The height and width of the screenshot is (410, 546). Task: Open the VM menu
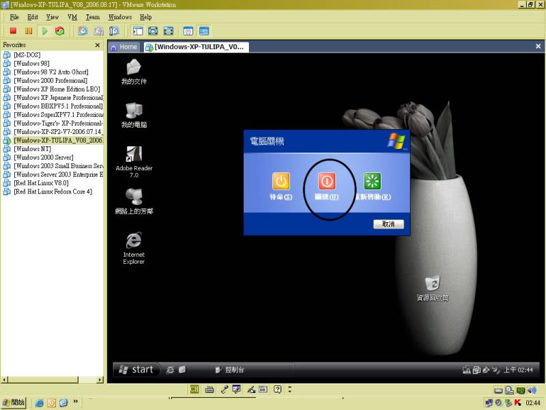click(72, 17)
